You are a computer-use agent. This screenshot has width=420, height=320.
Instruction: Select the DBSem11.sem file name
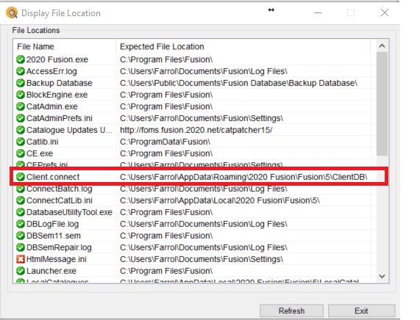pyautogui.click(x=53, y=236)
